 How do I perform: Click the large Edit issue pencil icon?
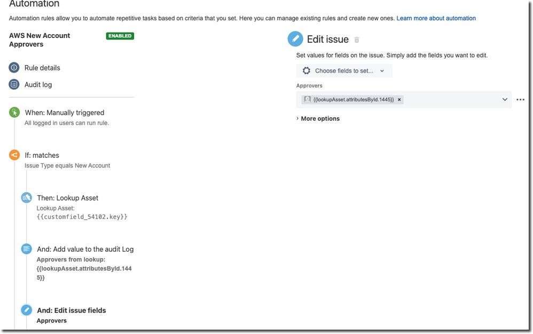click(x=295, y=39)
